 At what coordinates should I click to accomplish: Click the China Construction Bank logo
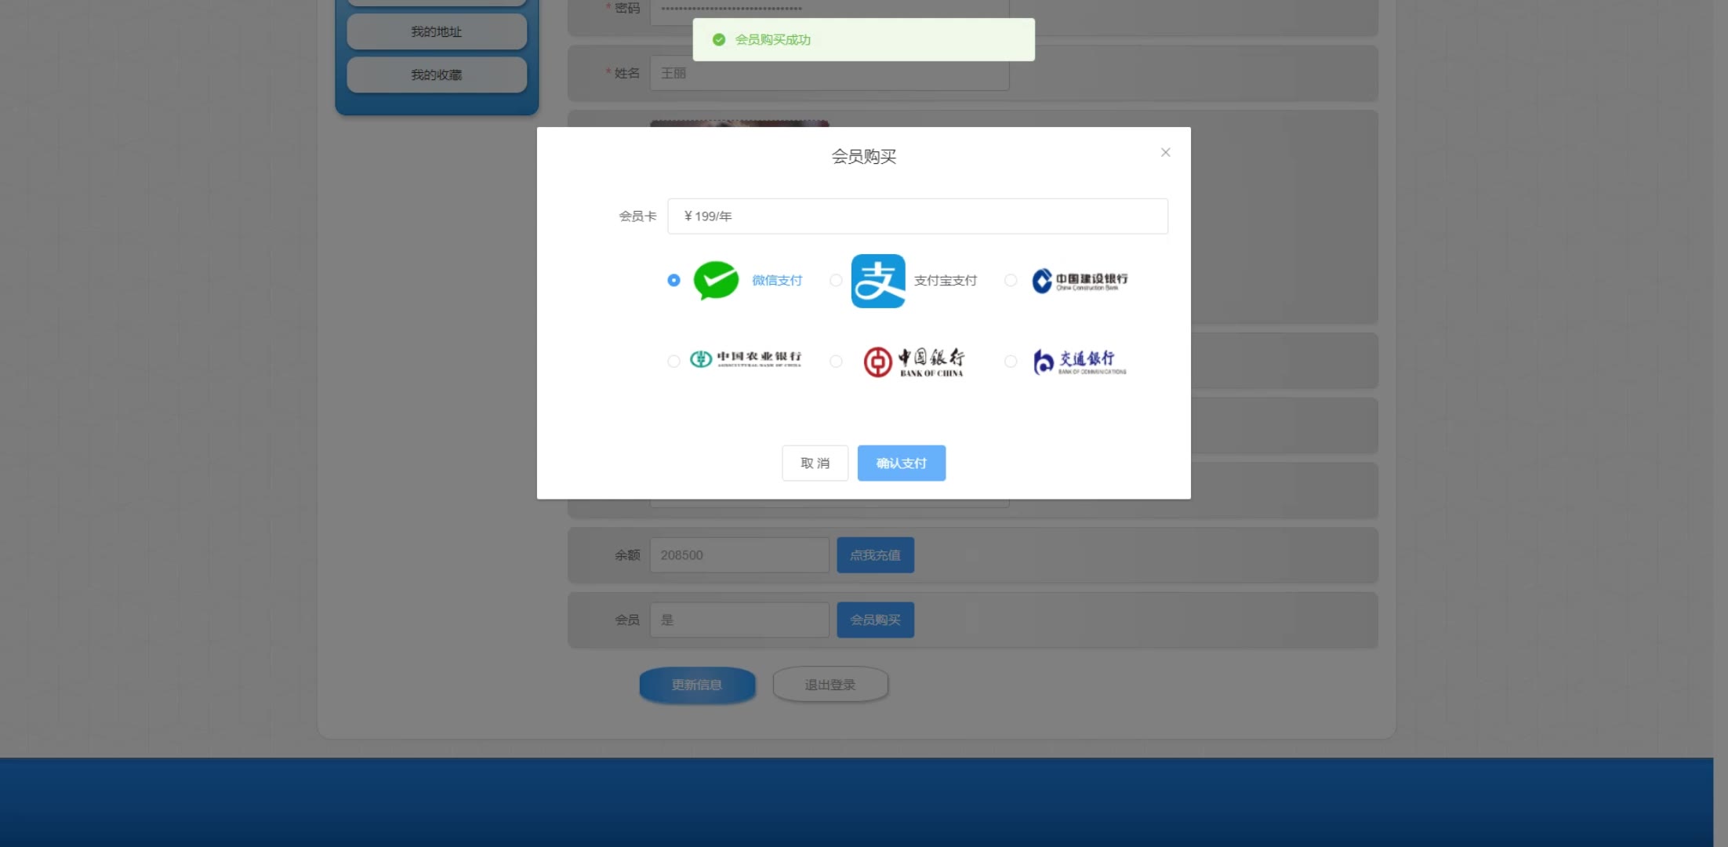1080,281
